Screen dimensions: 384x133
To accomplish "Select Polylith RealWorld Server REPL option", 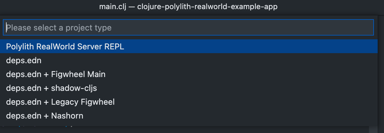I will [65, 47].
